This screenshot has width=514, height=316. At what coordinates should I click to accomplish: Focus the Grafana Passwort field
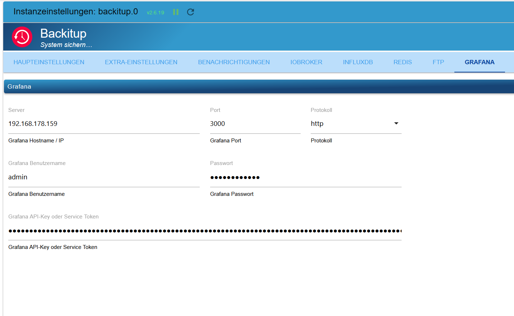point(306,177)
